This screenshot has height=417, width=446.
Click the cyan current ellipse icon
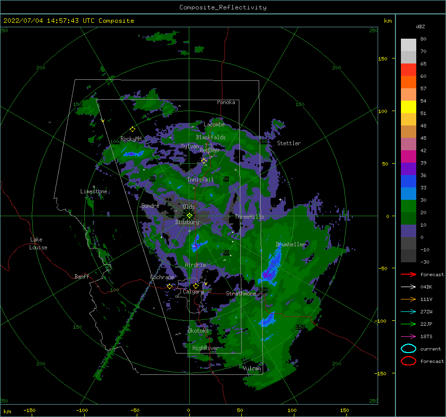coord(408,349)
